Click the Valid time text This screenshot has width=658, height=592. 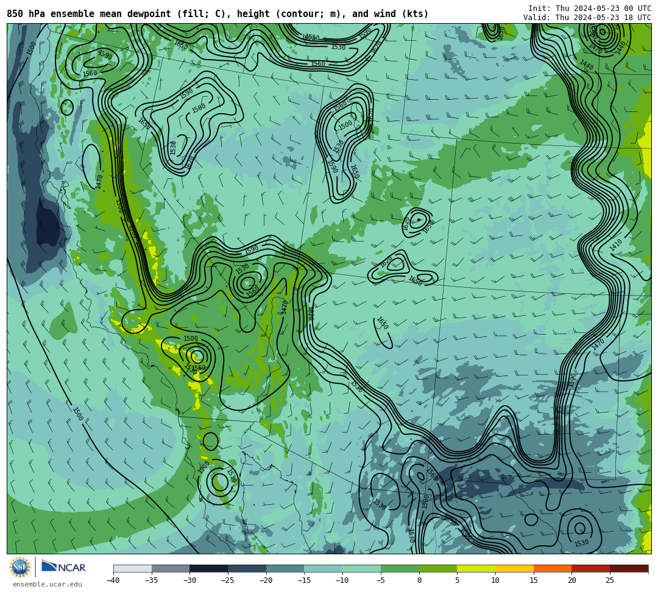click(587, 18)
